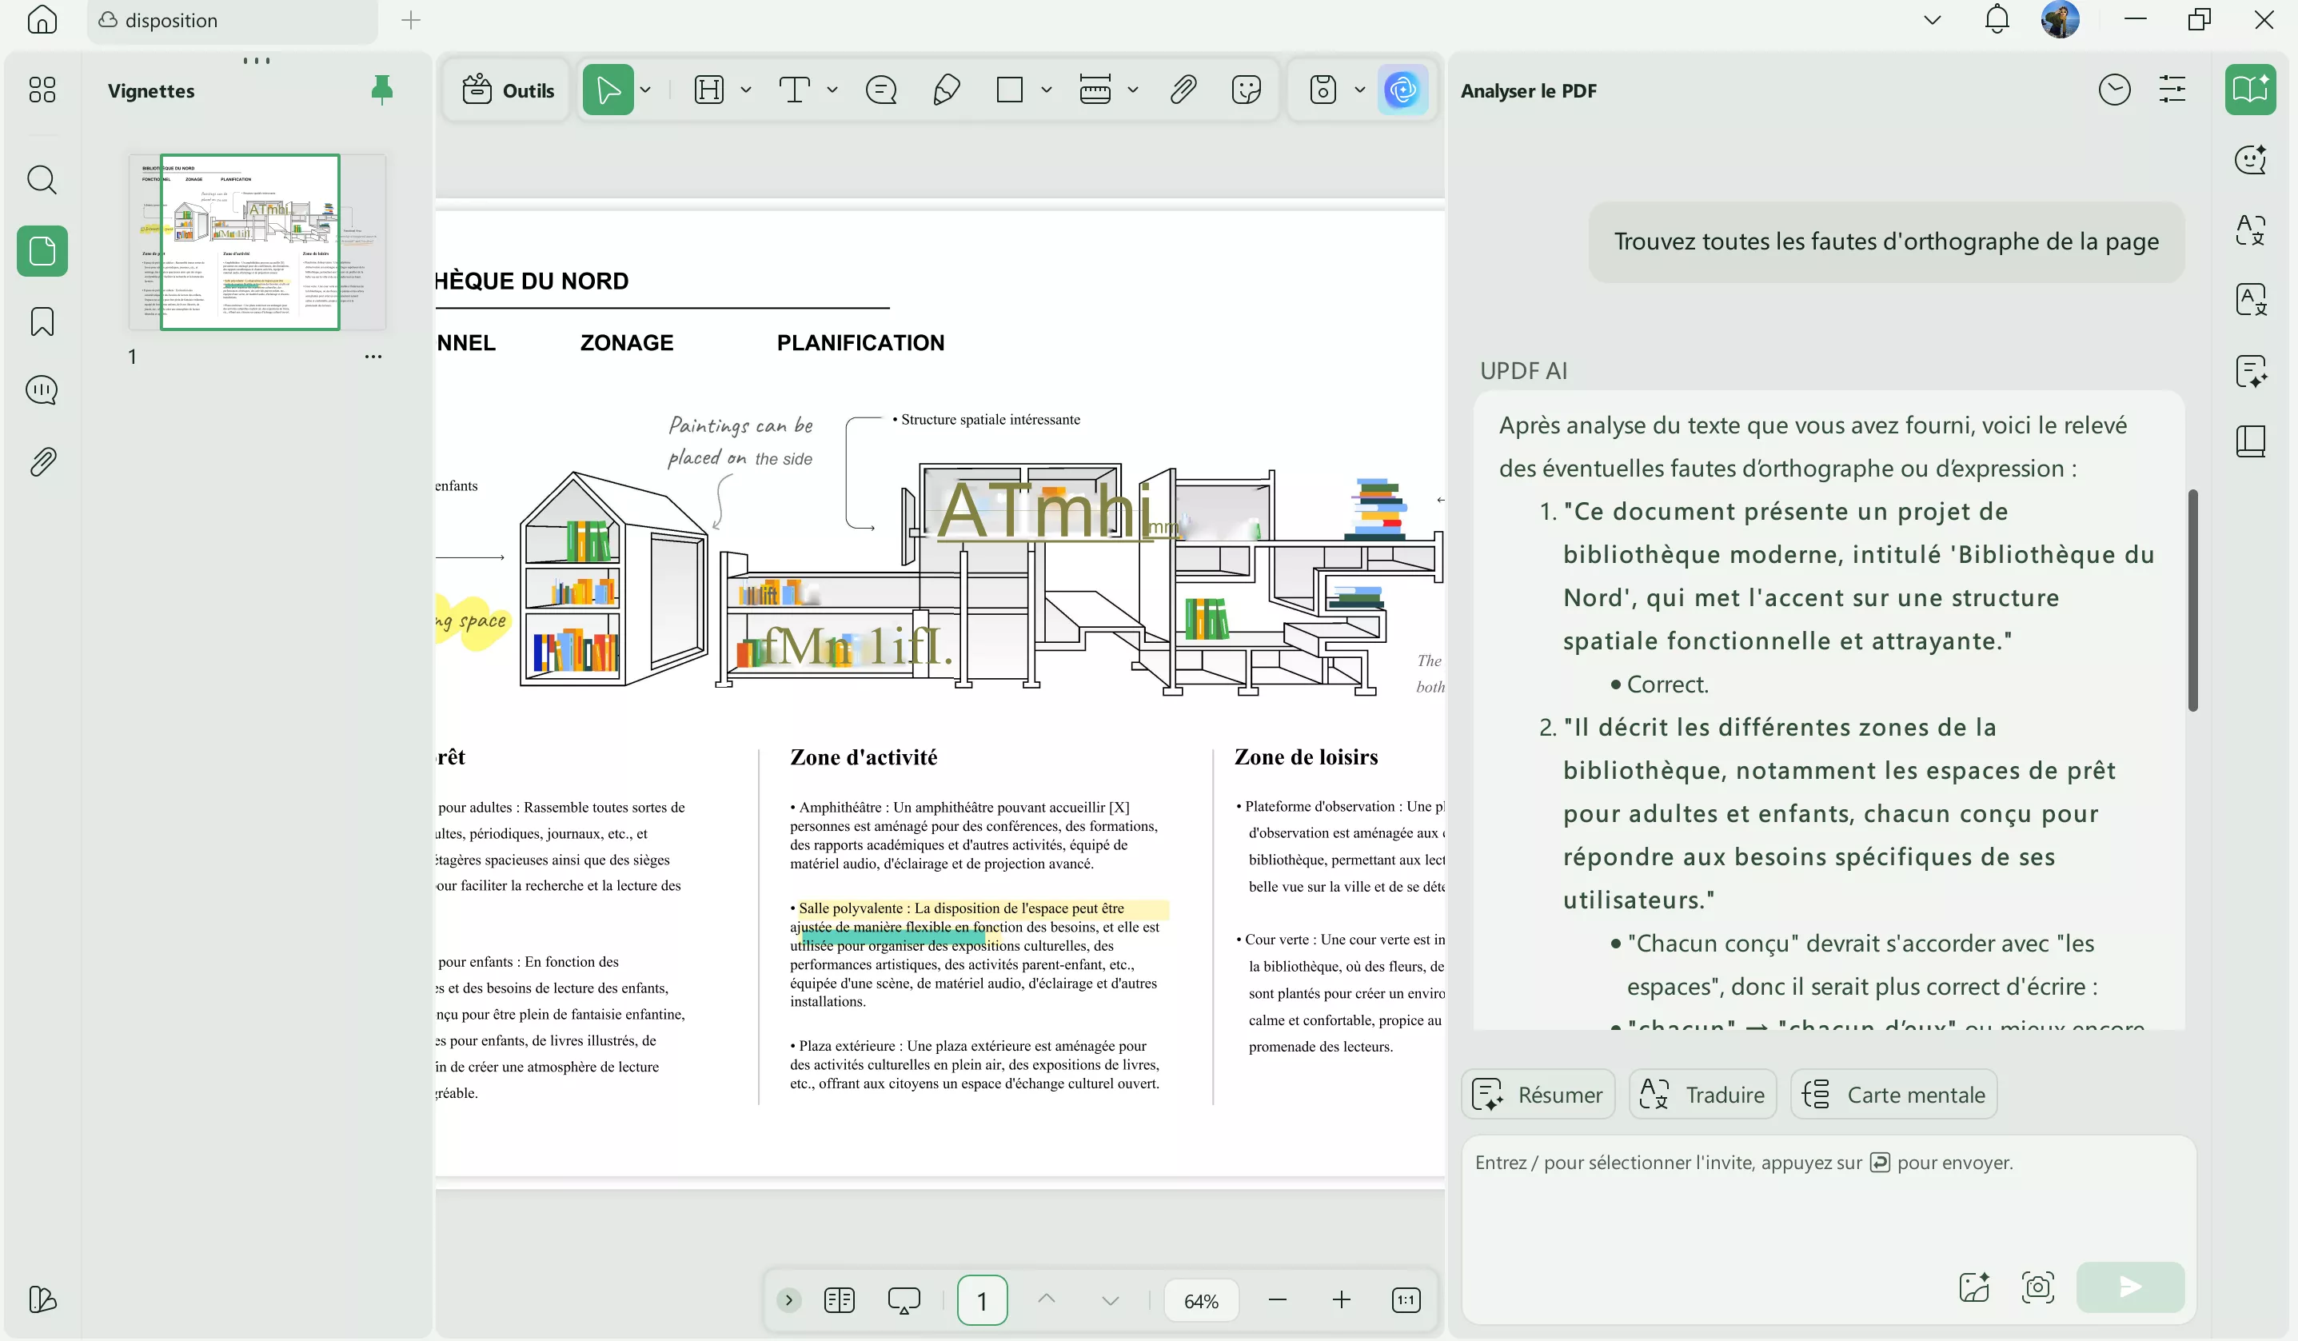This screenshot has width=2298, height=1341.
Task: Select the pencil/highlighter markup tool
Action: 946,90
